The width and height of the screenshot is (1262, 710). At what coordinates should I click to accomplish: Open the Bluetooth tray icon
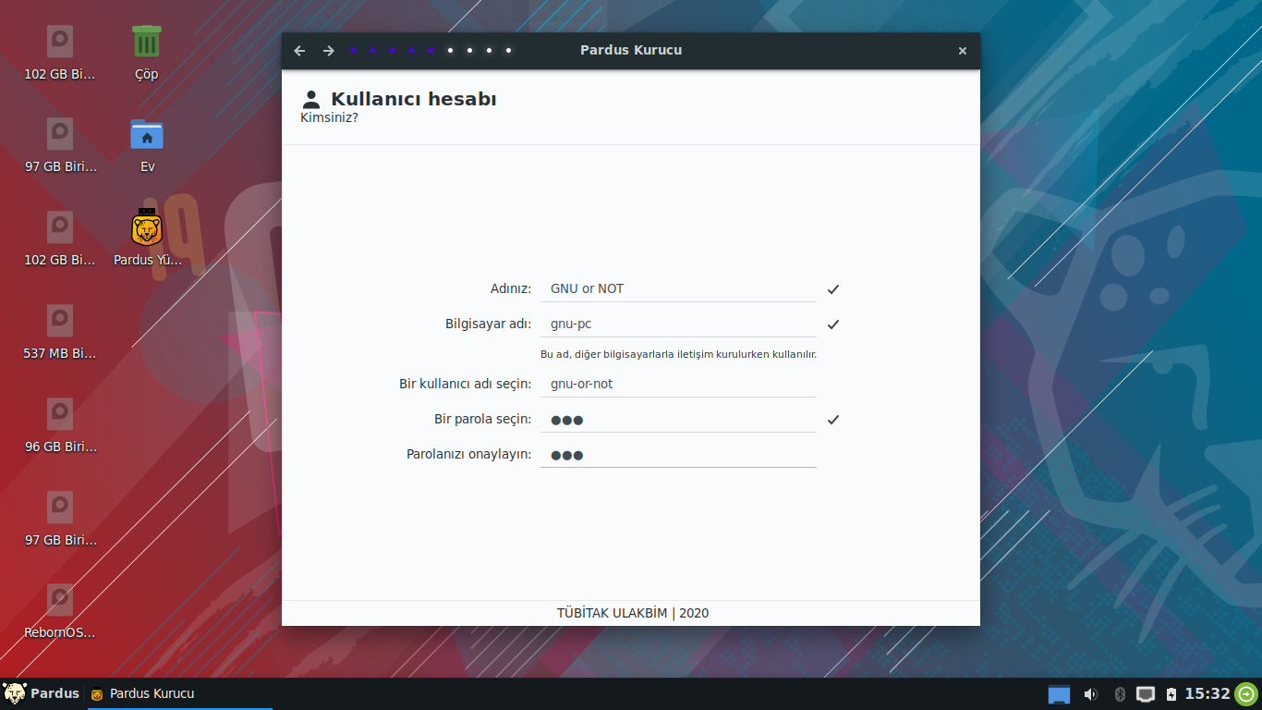(x=1120, y=694)
